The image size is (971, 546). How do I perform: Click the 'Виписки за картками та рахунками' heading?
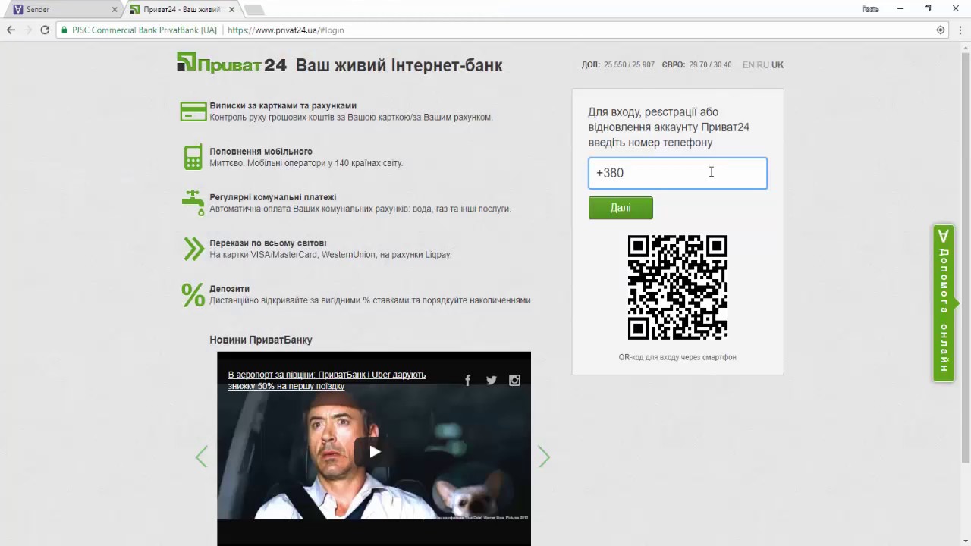tap(283, 106)
